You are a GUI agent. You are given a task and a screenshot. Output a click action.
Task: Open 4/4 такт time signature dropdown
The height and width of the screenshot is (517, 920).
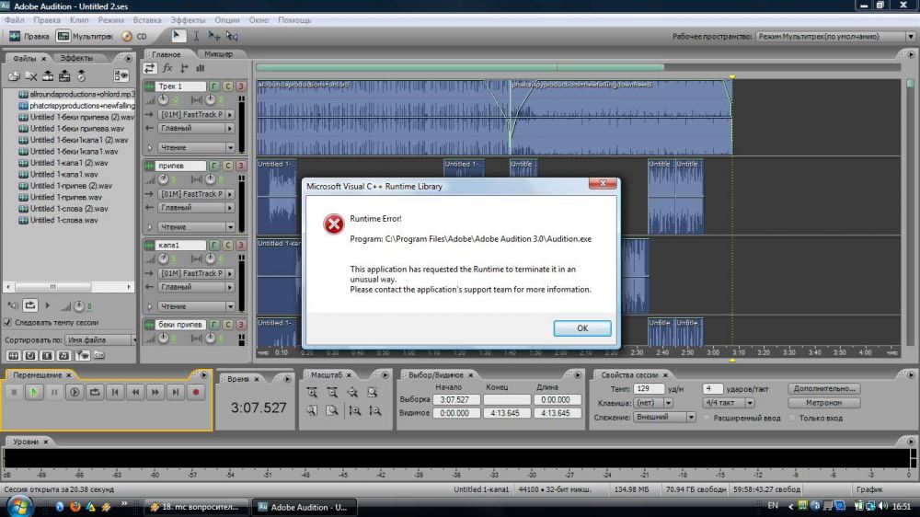728,403
